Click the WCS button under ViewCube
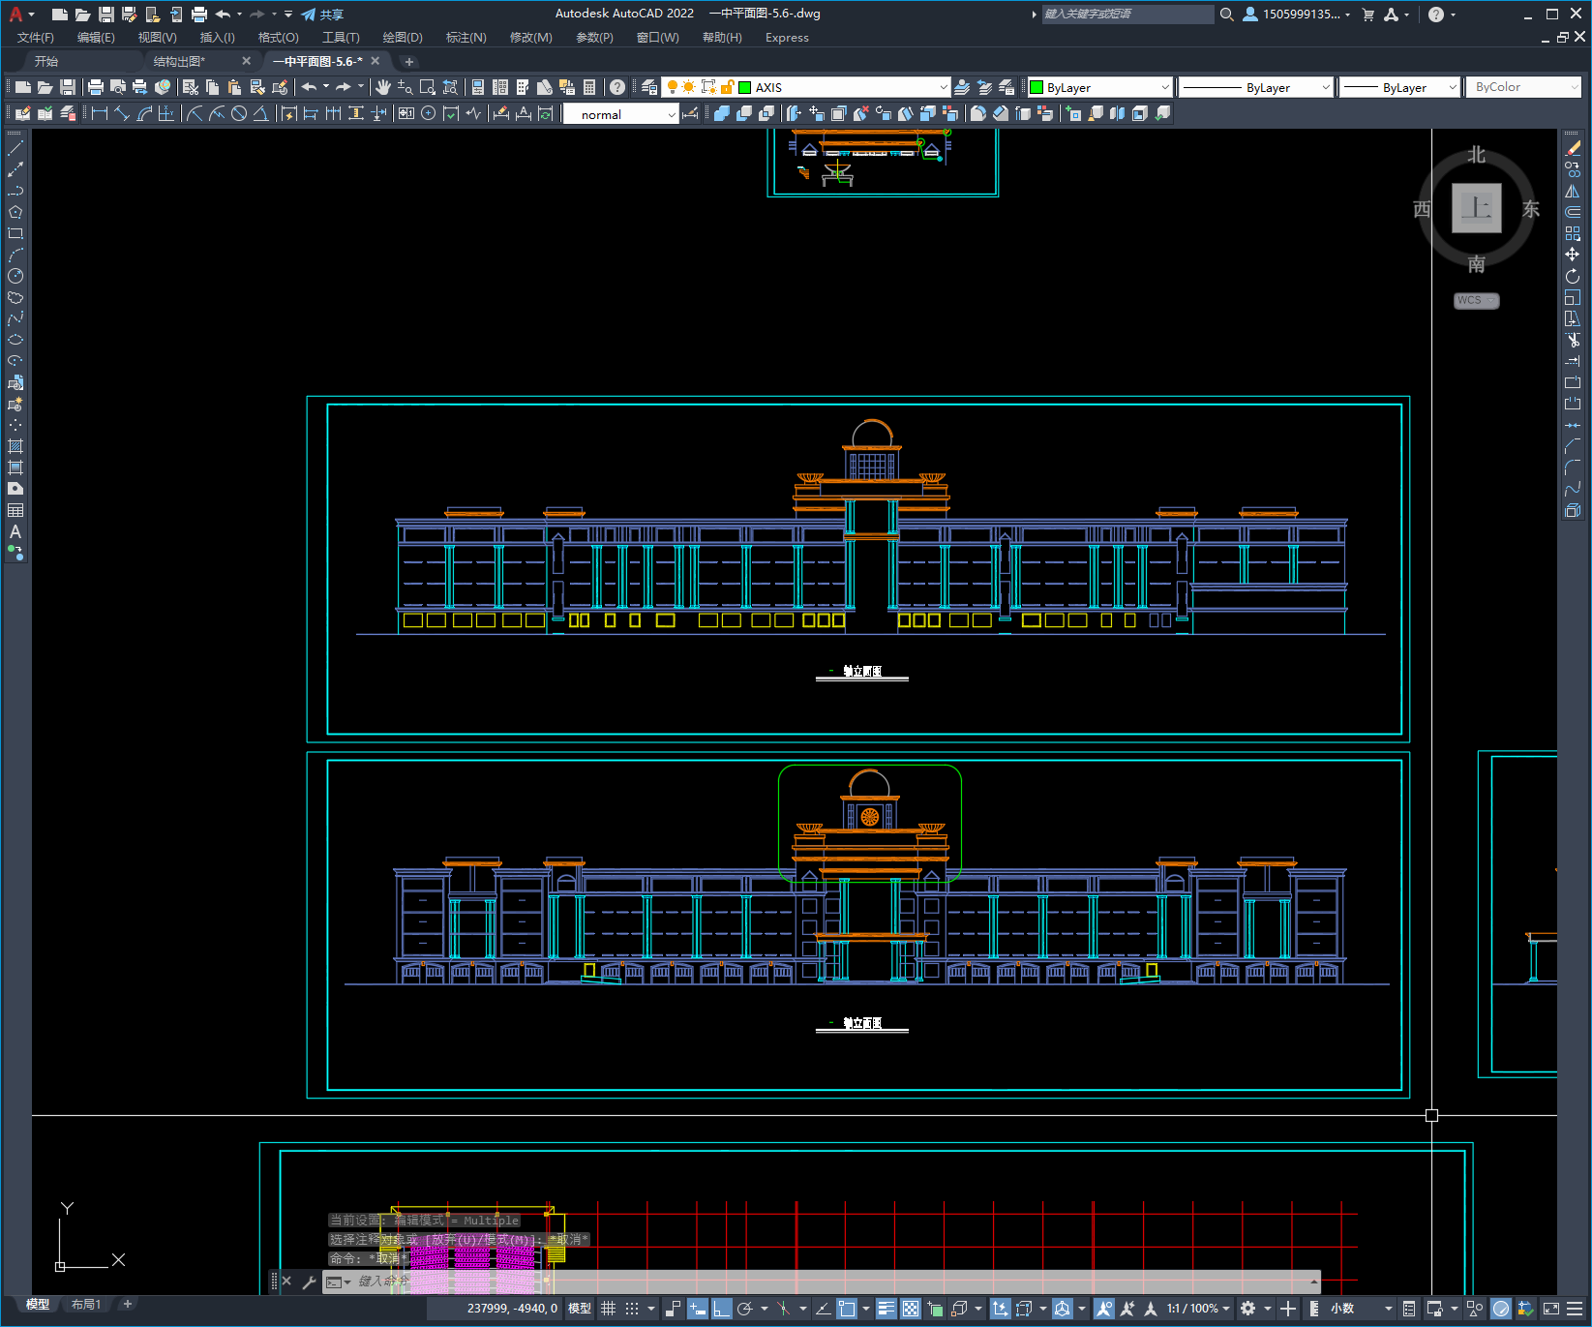The width and height of the screenshot is (1592, 1327). coord(1476,300)
